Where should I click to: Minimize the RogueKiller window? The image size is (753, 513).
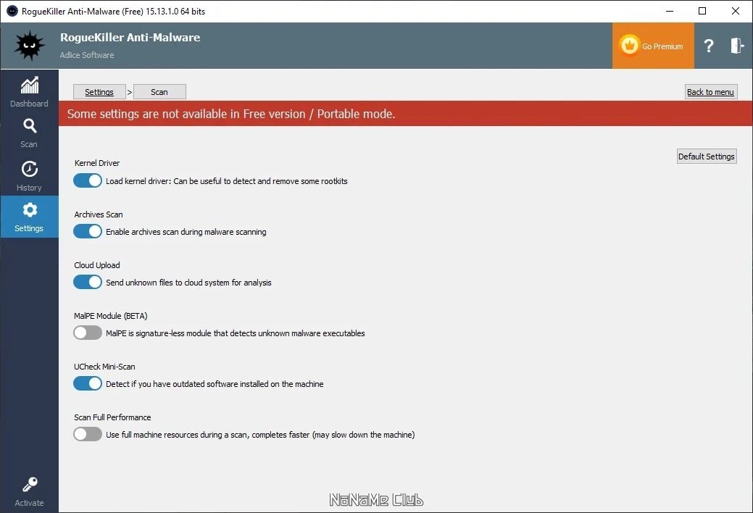[670, 11]
